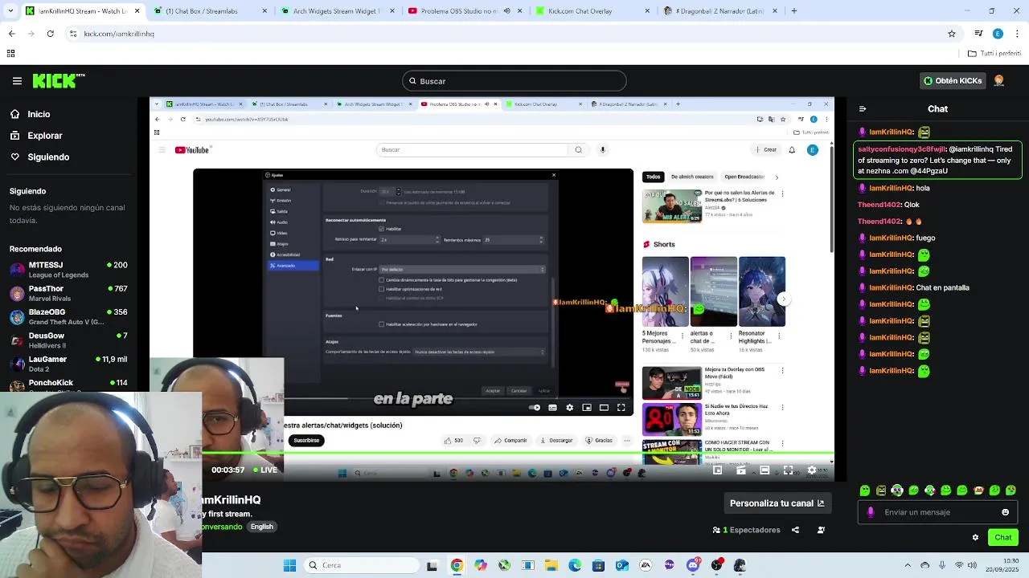
Task: Open the user avatar menu
Action: (x=999, y=81)
